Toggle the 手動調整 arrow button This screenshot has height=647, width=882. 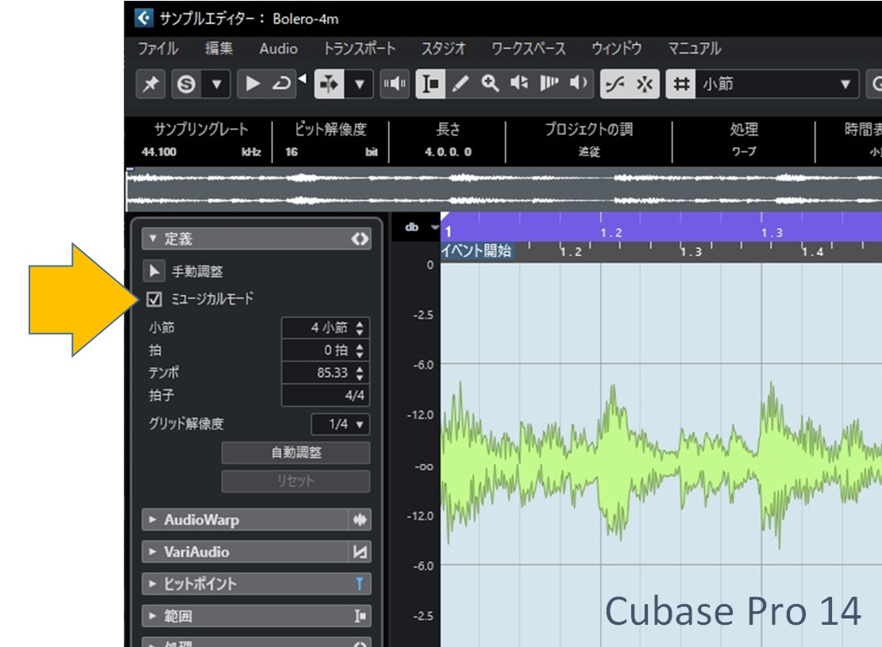pos(154,272)
